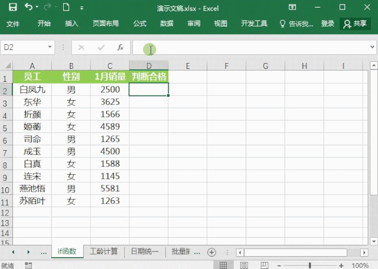This screenshot has width=378, height=269.
Task: Select column A header
Action: coord(32,65)
